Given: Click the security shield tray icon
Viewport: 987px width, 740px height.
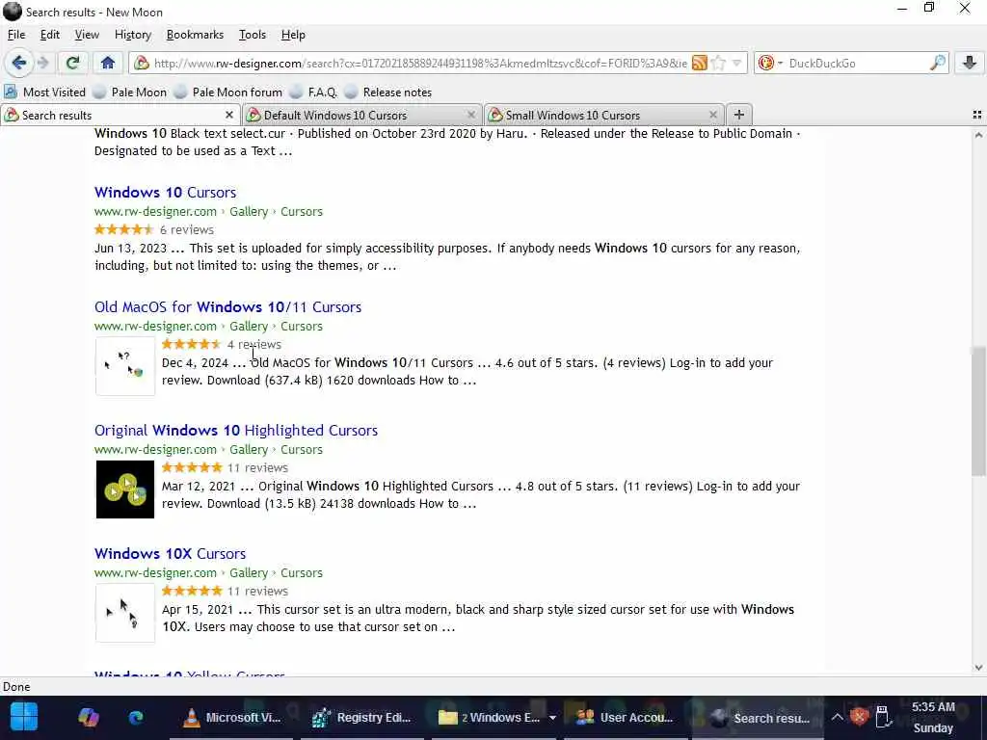Looking at the screenshot, I should [859, 717].
